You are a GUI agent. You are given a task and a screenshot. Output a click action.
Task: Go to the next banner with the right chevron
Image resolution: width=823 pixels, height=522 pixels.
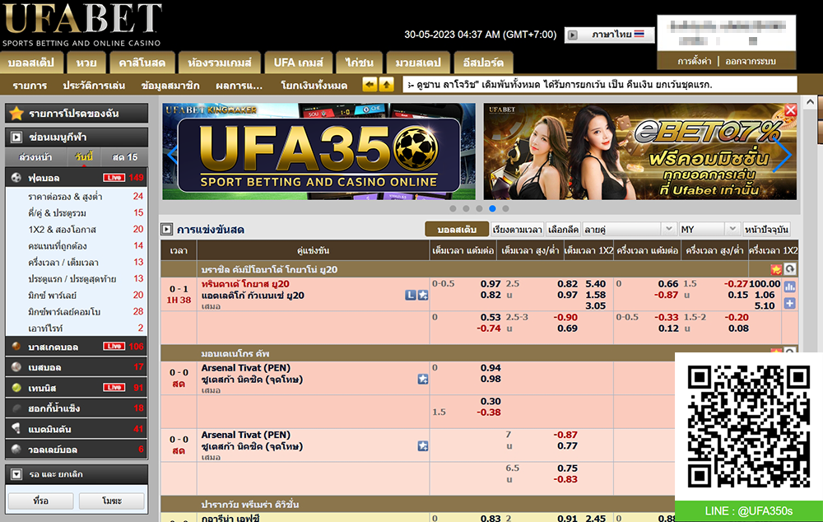coord(783,155)
